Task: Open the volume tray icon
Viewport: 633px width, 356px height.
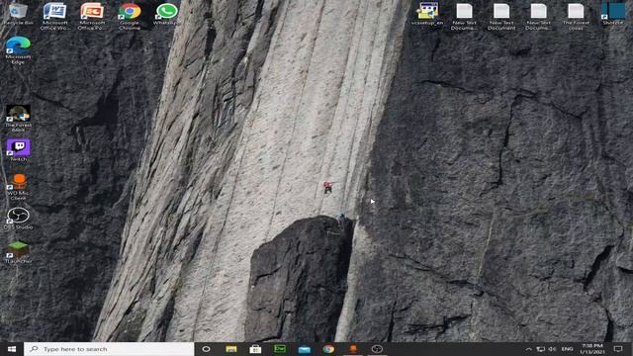Action: pos(552,349)
